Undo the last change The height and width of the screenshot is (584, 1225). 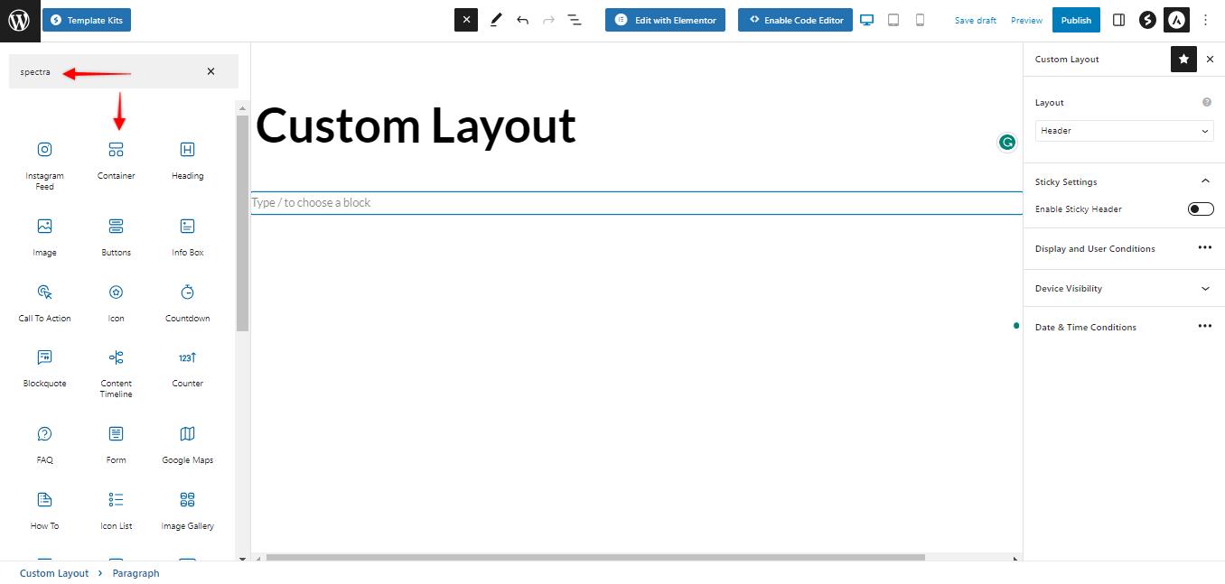pyautogui.click(x=522, y=20)
